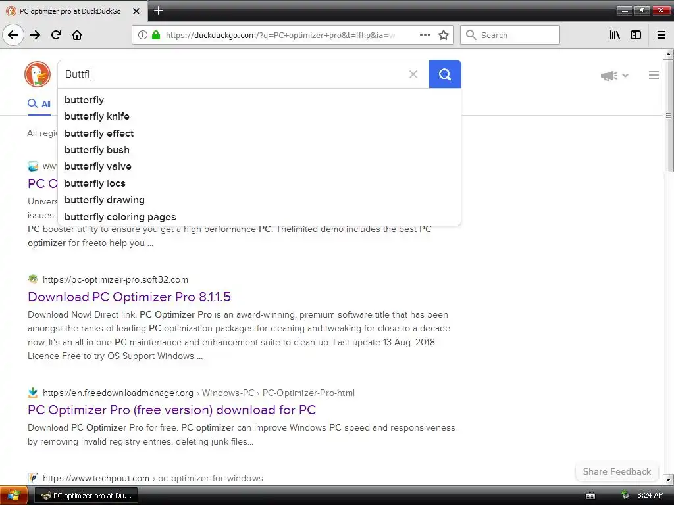Click the network tray icon
This screenshot has width=674, height=505.
pos(625,495)
